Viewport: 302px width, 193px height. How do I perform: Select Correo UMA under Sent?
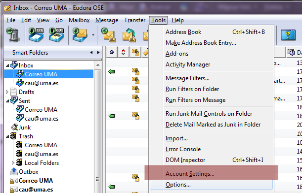click(41, 109)
